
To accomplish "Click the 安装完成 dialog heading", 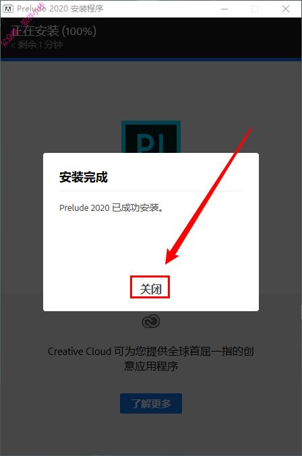I will tap(84, 177).
